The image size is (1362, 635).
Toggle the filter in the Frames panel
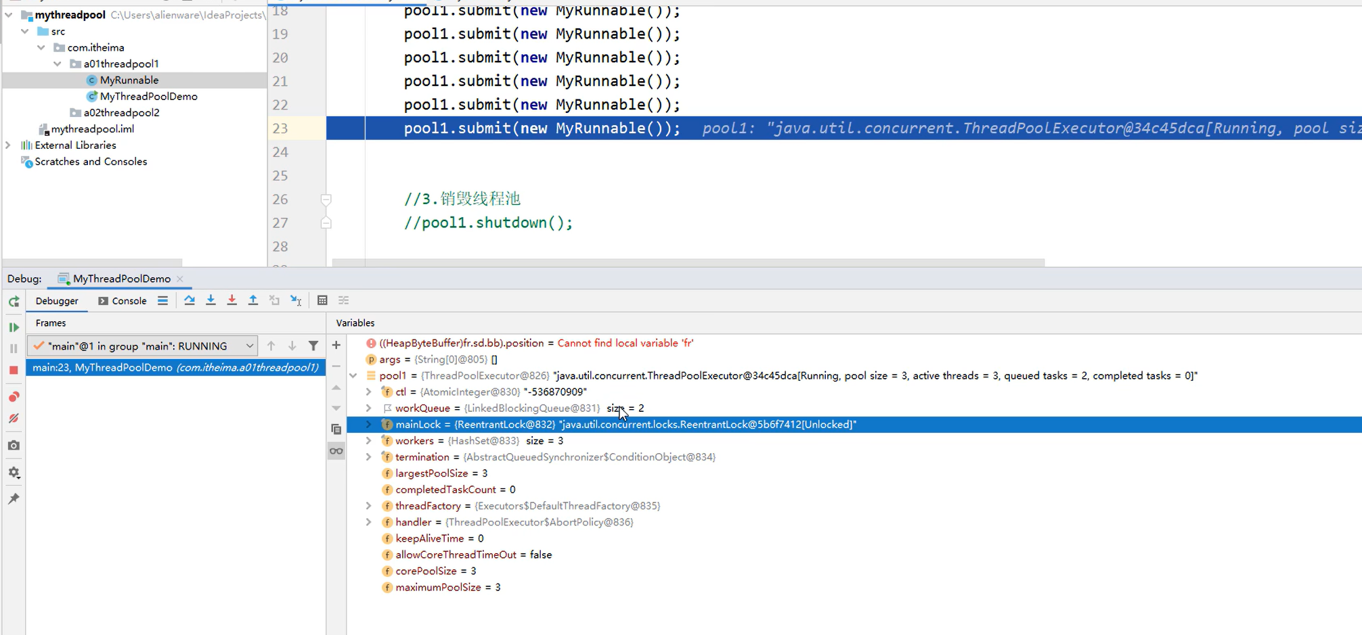(x=313, y=346)
